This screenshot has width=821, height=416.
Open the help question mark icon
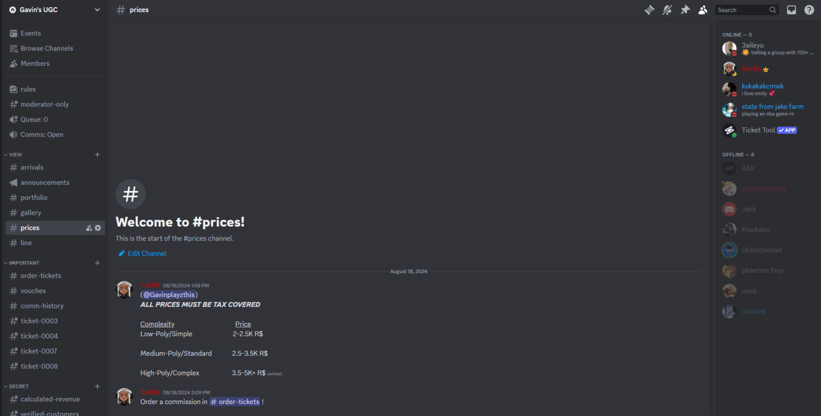809,10
